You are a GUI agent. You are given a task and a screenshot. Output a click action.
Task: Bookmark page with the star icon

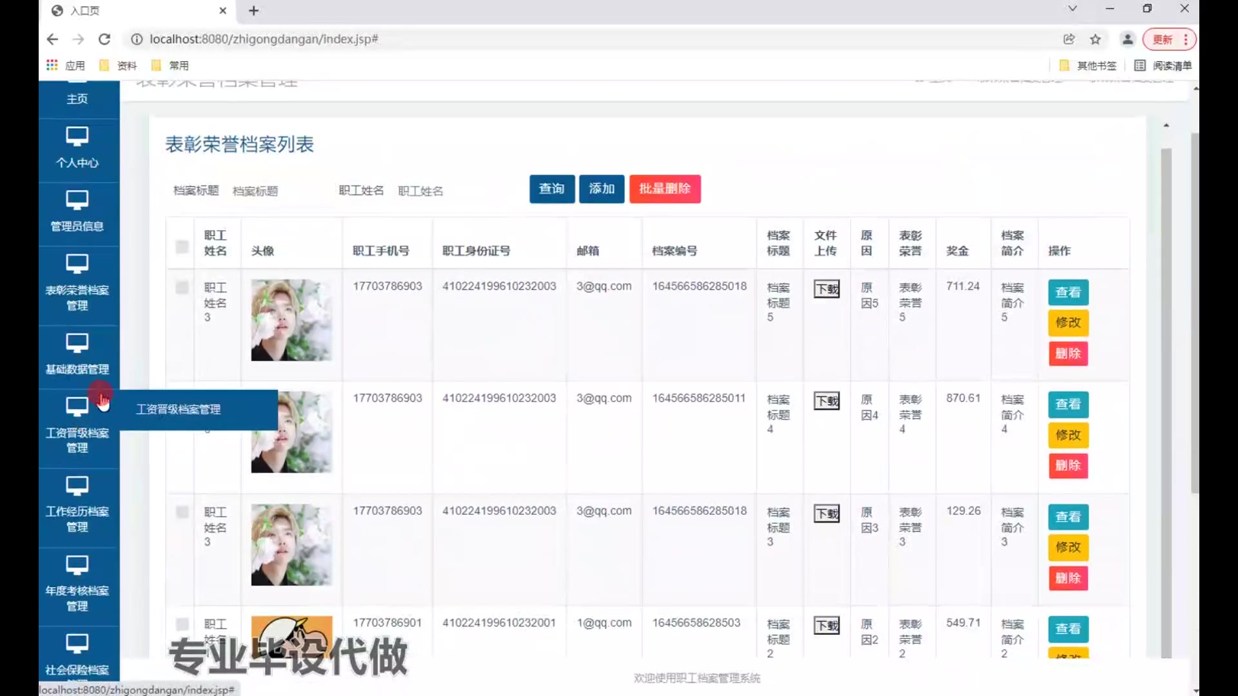tap(1095, 39)
